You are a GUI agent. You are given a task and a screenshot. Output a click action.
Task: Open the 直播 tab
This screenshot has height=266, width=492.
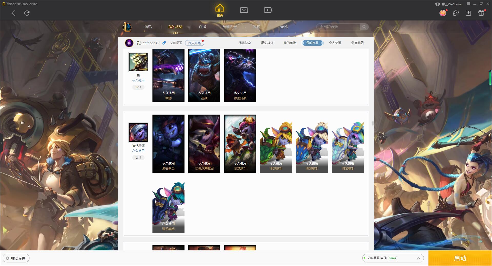pyautogui.click(x=202, y=27)
